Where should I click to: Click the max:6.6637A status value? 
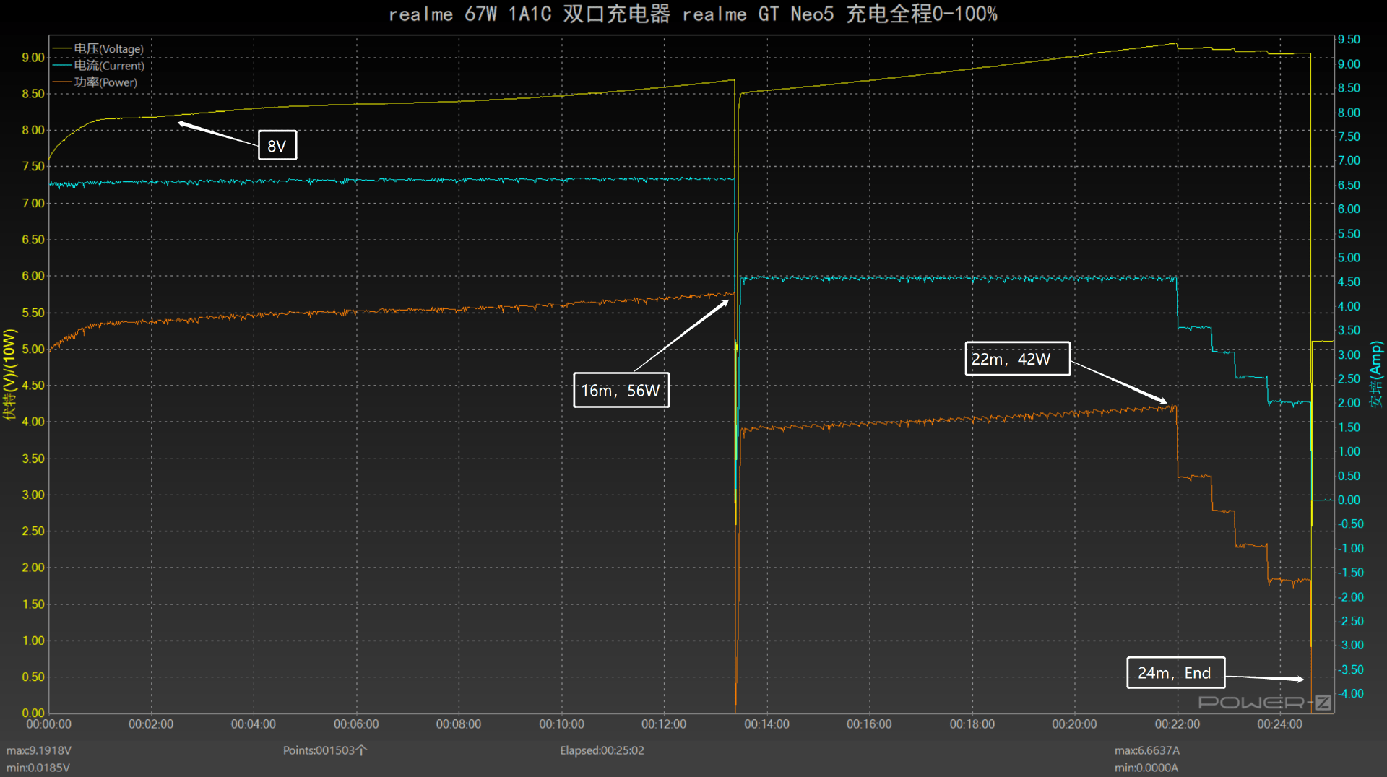tap(1146, 750)
